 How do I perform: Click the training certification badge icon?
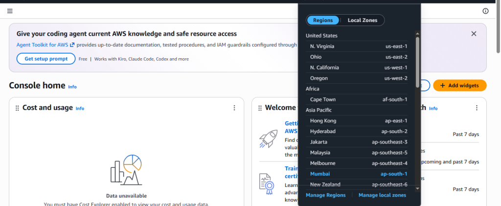click(267, 184)
